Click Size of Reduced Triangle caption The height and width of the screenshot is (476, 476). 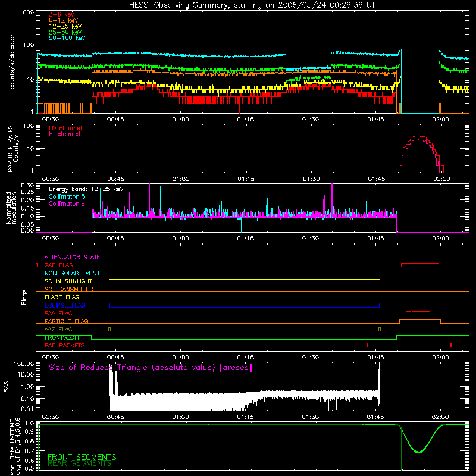151,368
